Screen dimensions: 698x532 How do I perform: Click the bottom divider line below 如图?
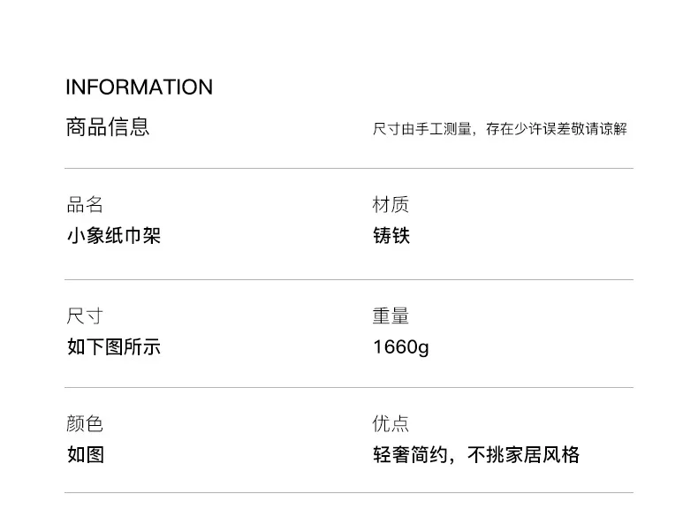(349, 492)
